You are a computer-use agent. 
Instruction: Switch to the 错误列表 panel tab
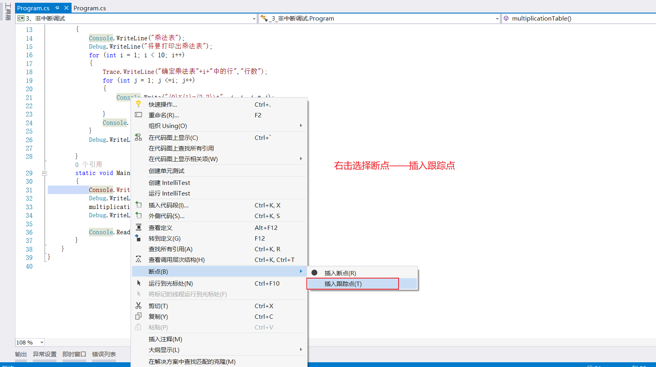coord(104,354)
